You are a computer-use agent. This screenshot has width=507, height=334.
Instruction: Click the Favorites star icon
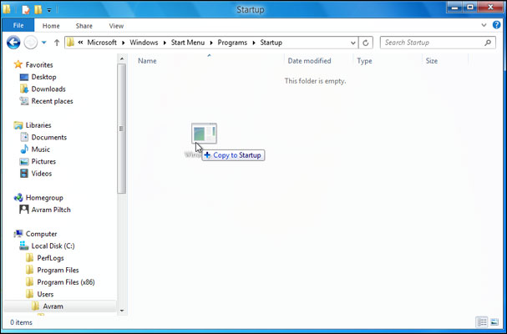click(x=18, y=64)
